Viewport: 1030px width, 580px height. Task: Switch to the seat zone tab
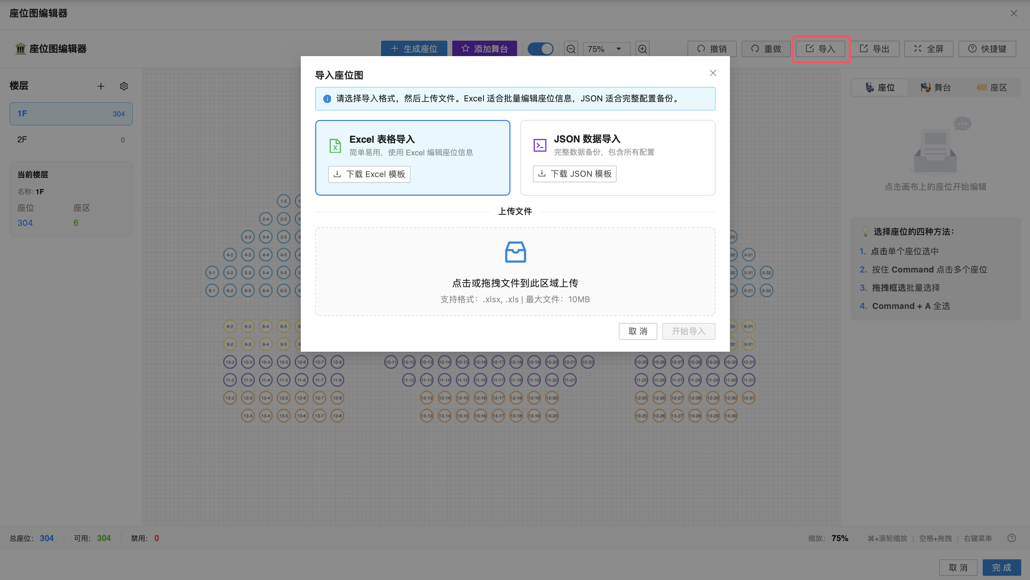click(x=992, y=87)
